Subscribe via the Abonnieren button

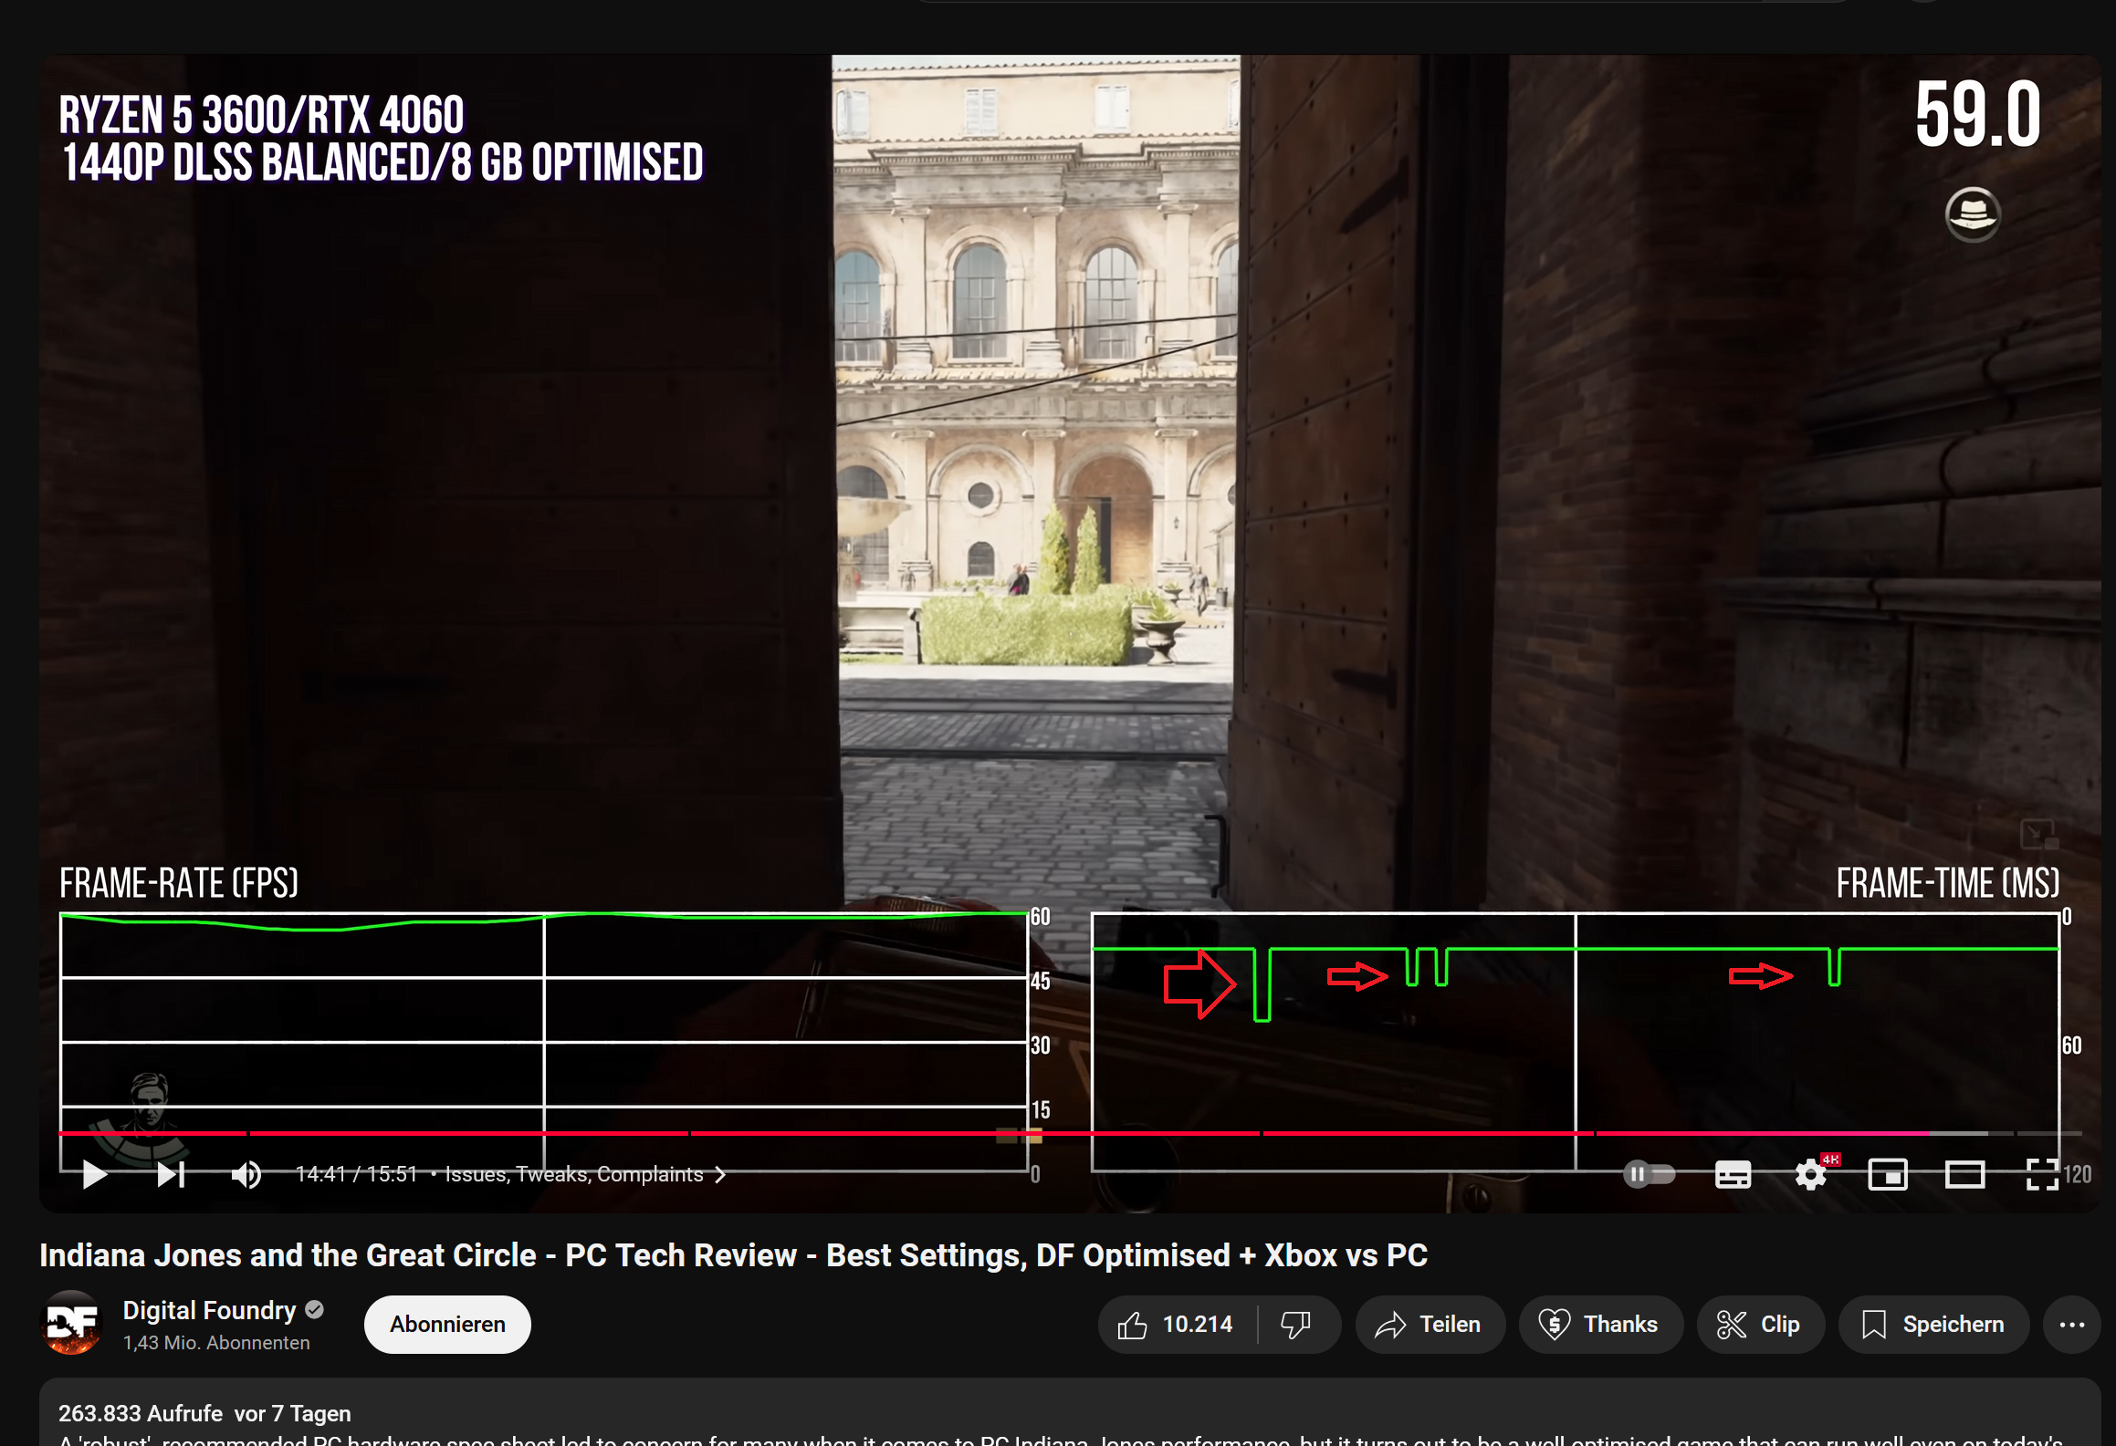pyautogui.click(x=447, y=1325)
